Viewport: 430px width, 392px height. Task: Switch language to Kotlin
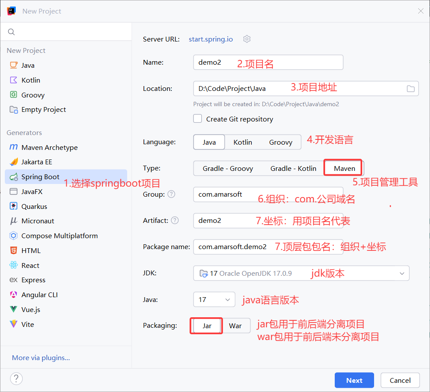tap(243, 142)
